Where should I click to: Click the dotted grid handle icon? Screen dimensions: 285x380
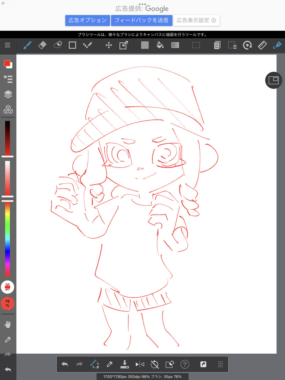[221, 364]
